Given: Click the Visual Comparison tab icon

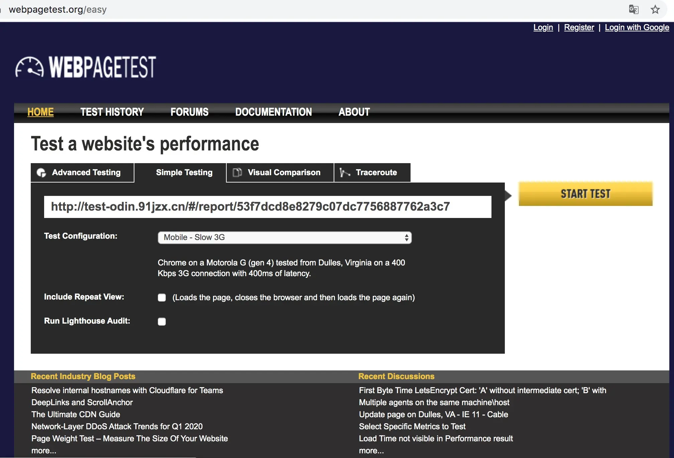Looking at the screenshot, I should coord(237,173).
